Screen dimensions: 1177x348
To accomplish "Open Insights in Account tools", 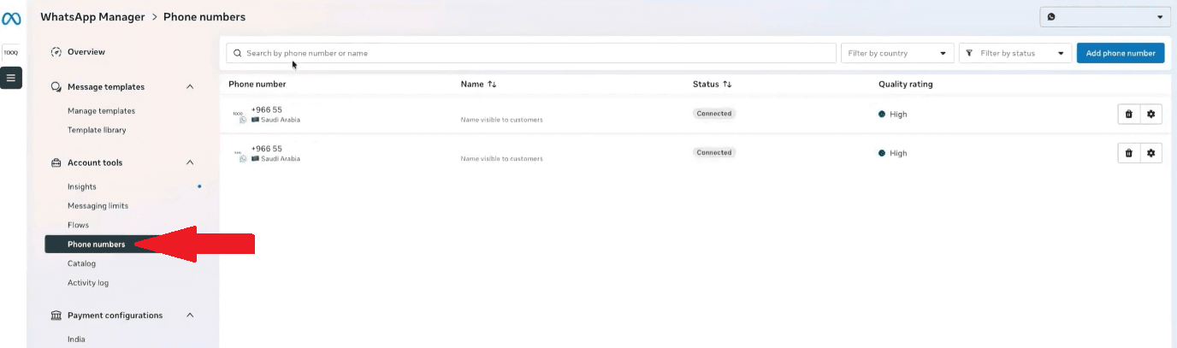I will pyautogui.click(x=82, y=187).
